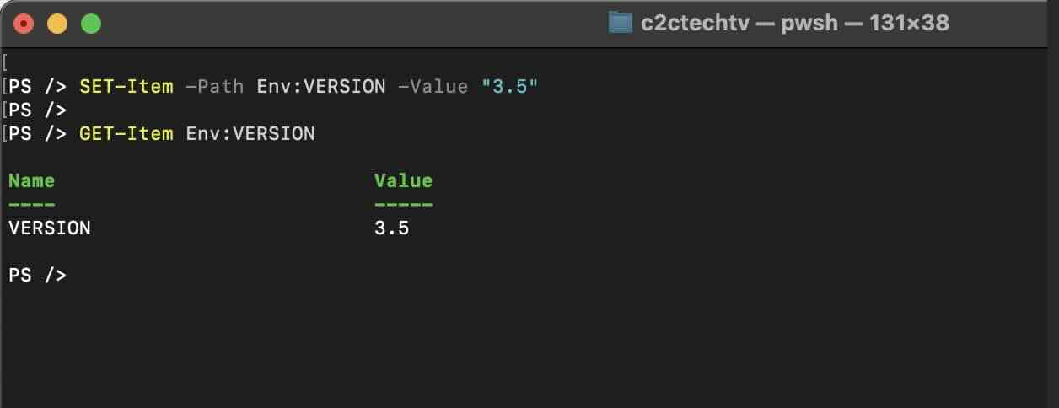This screenshot has height=408, width=1059.
Task: Click the red close window button
Action: pyautogui.click(x=24, y=24)
